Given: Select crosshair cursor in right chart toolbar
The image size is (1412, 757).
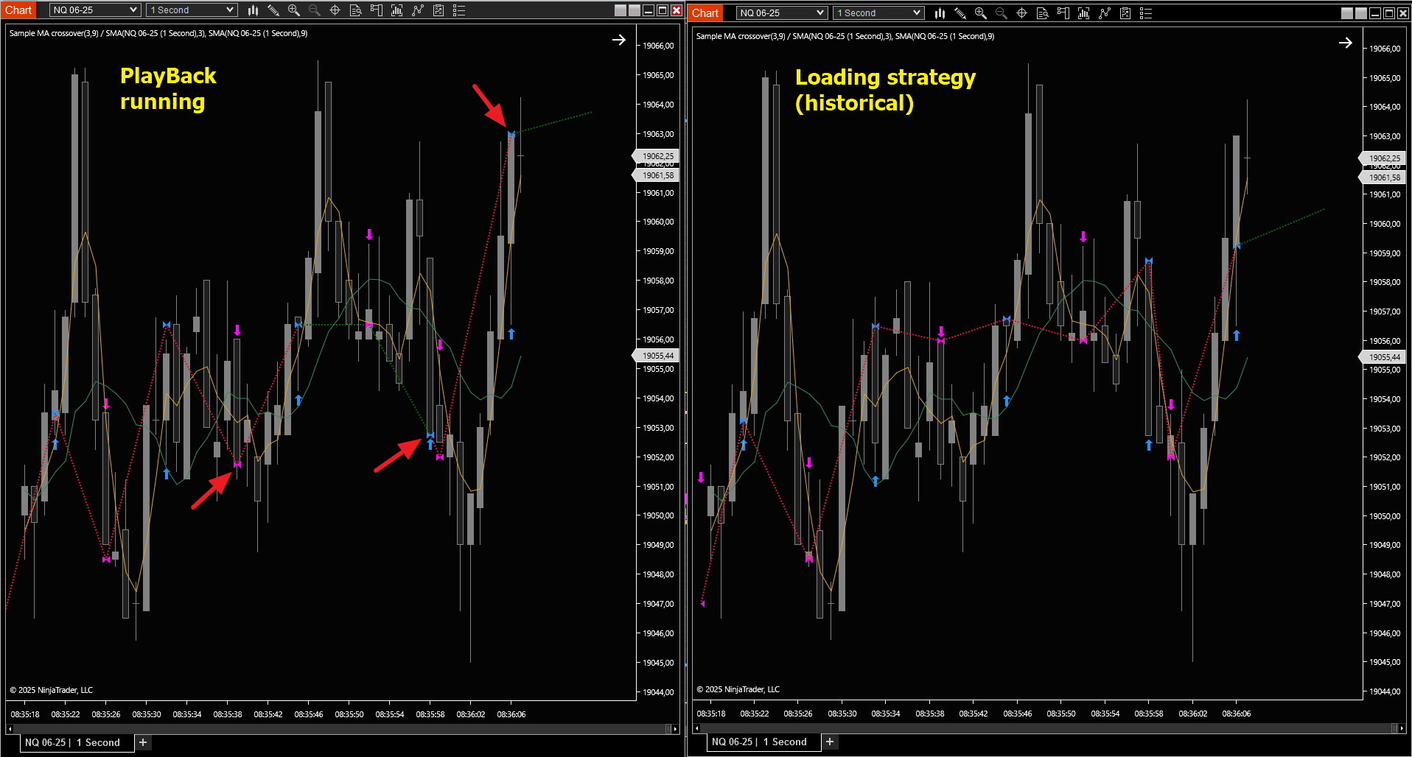Looking at the screenshot, I should point(1022,13).
